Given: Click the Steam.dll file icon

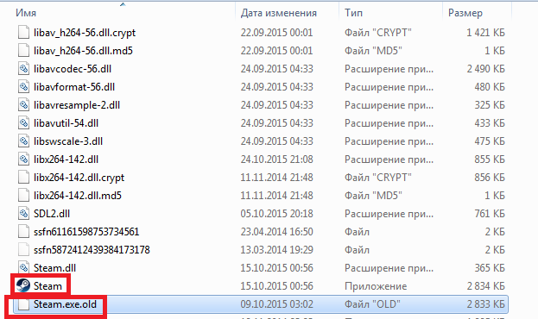Looking at the screenshot, I should pyautogui.click(x=23, y=267).
